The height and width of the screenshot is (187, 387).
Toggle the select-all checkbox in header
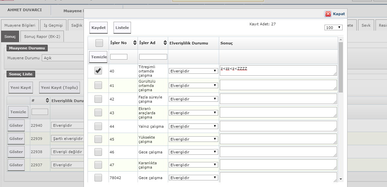tap(99, 43)
